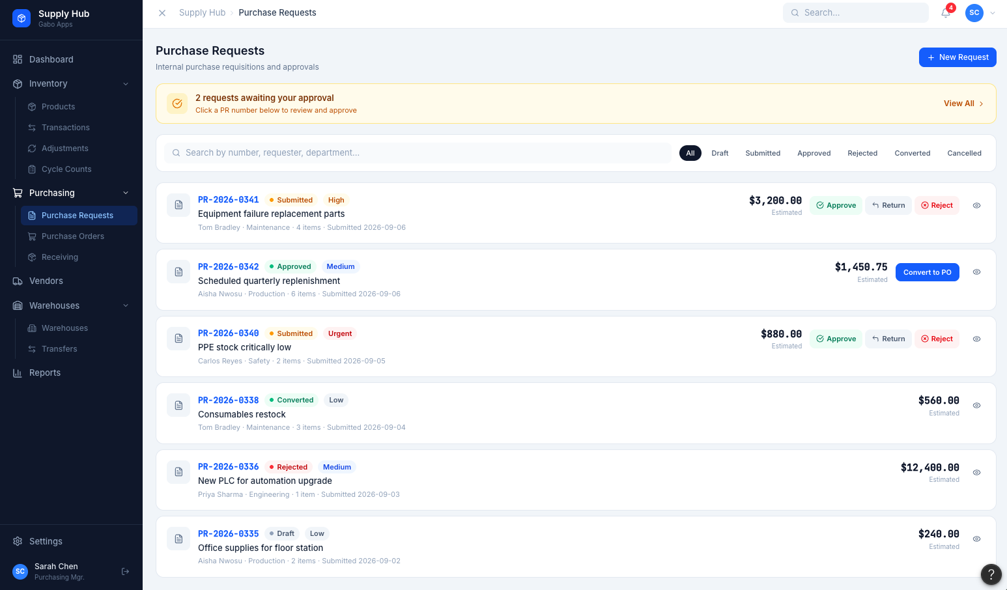View details eye icon for PR-2026-0338
Screen dimensions: 1007x590
point(976,405)
